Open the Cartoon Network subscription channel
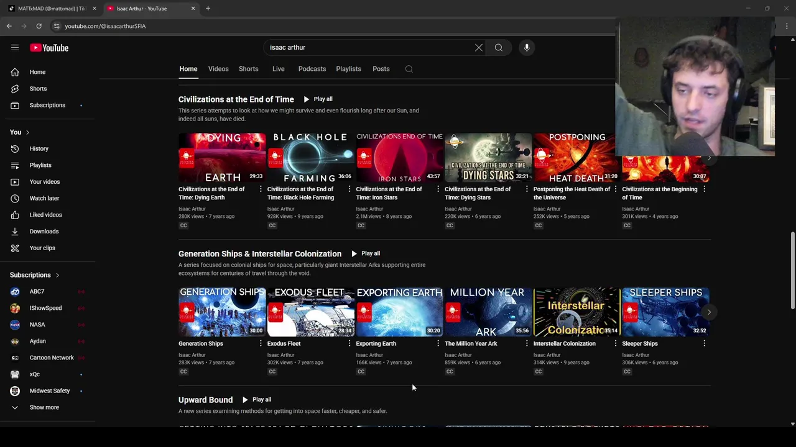The image size is (796, 447). point(47,358)
